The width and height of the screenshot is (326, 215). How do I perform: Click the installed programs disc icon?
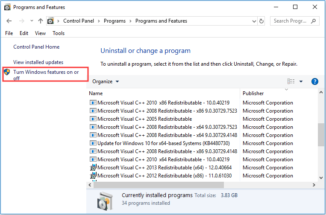(106, 201)
